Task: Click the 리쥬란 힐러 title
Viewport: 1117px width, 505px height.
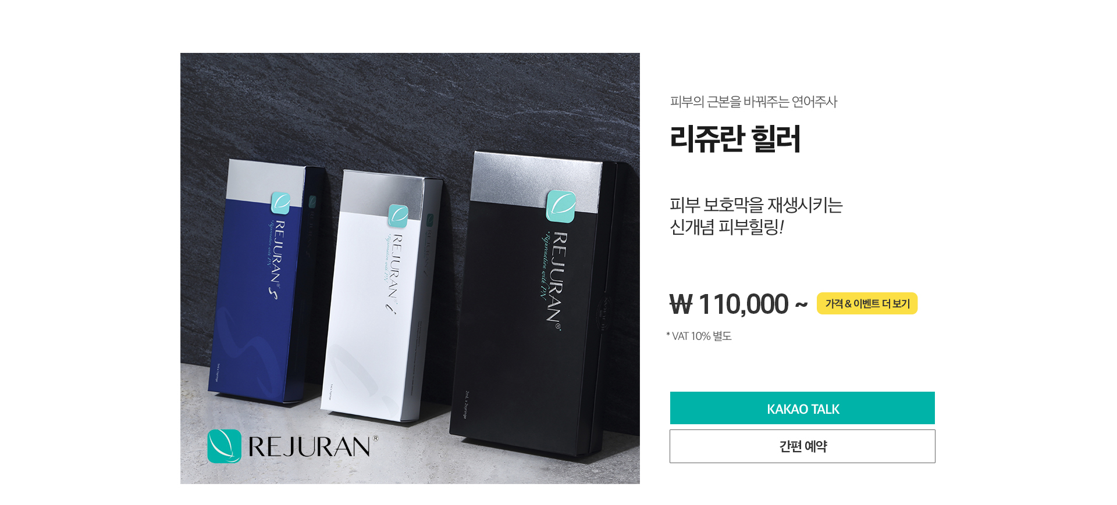Action: pyautogui.click(x=735, y=138)
